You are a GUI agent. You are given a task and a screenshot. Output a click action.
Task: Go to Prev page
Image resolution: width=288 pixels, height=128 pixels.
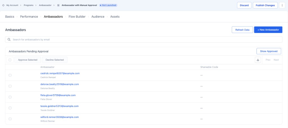pos(268,60)
